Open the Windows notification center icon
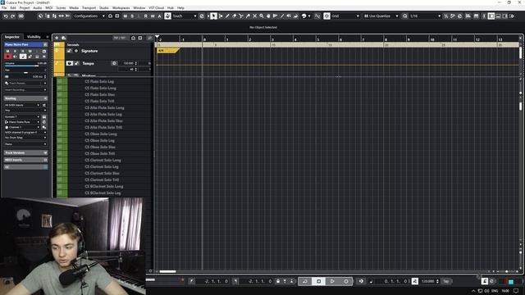Image resolution: width=525 pixels, height=295 pixels. pyautogui.click(x=516, y=291)
